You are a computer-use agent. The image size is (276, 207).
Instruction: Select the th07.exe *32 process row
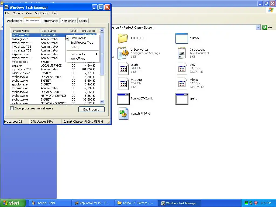[38, 35]
